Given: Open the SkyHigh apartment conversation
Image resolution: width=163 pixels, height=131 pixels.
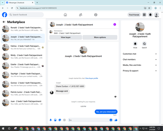Looking at the screenshot, I should (x=23, y=75).
